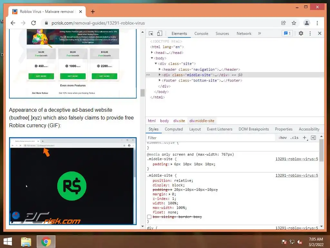Expand the margin shorthand triangle
330x248 pixels.
point(170,194)
